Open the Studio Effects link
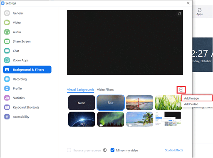The width and height of the screenshot is (213, 158). [x=174, y=150]
